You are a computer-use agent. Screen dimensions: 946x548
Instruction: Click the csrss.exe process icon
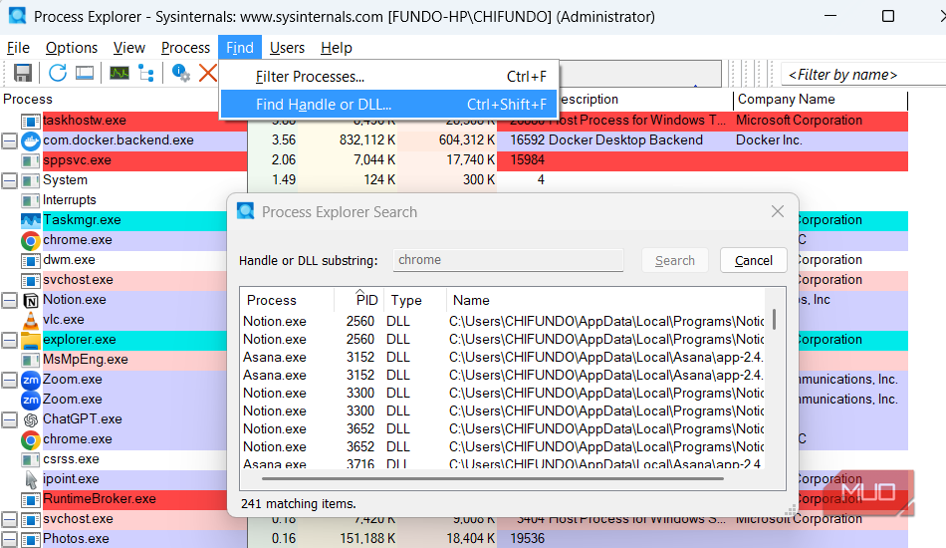[x=30, y=459]
